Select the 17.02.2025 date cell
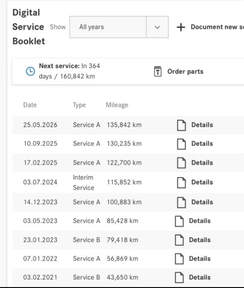Image resolution: width=244 pixels, height=288 pixels. point(40,163)
